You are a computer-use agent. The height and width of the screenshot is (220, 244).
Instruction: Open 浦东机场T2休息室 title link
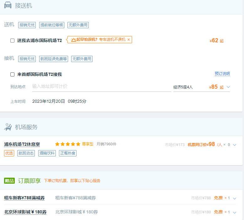coord(22,144)
